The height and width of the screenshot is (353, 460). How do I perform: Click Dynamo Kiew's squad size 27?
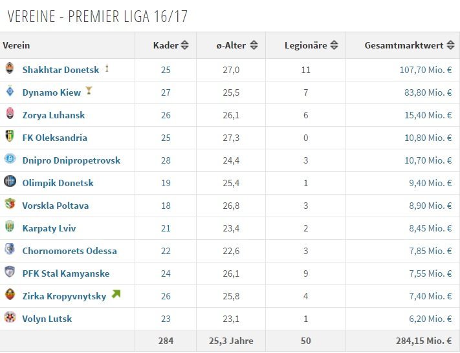click(x=166, y=92)
